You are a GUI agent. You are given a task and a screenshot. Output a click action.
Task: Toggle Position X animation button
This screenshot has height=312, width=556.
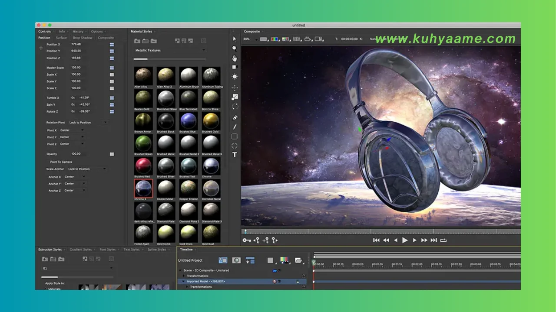tap(112, 44)
